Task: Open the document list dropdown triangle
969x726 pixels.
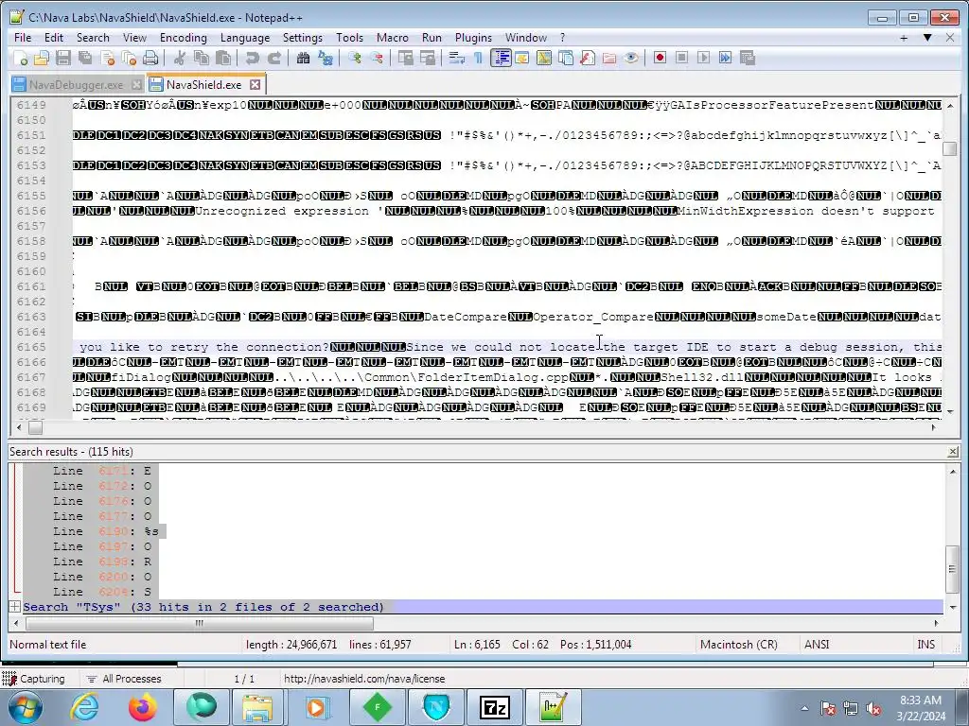Action: coord(927,38)
